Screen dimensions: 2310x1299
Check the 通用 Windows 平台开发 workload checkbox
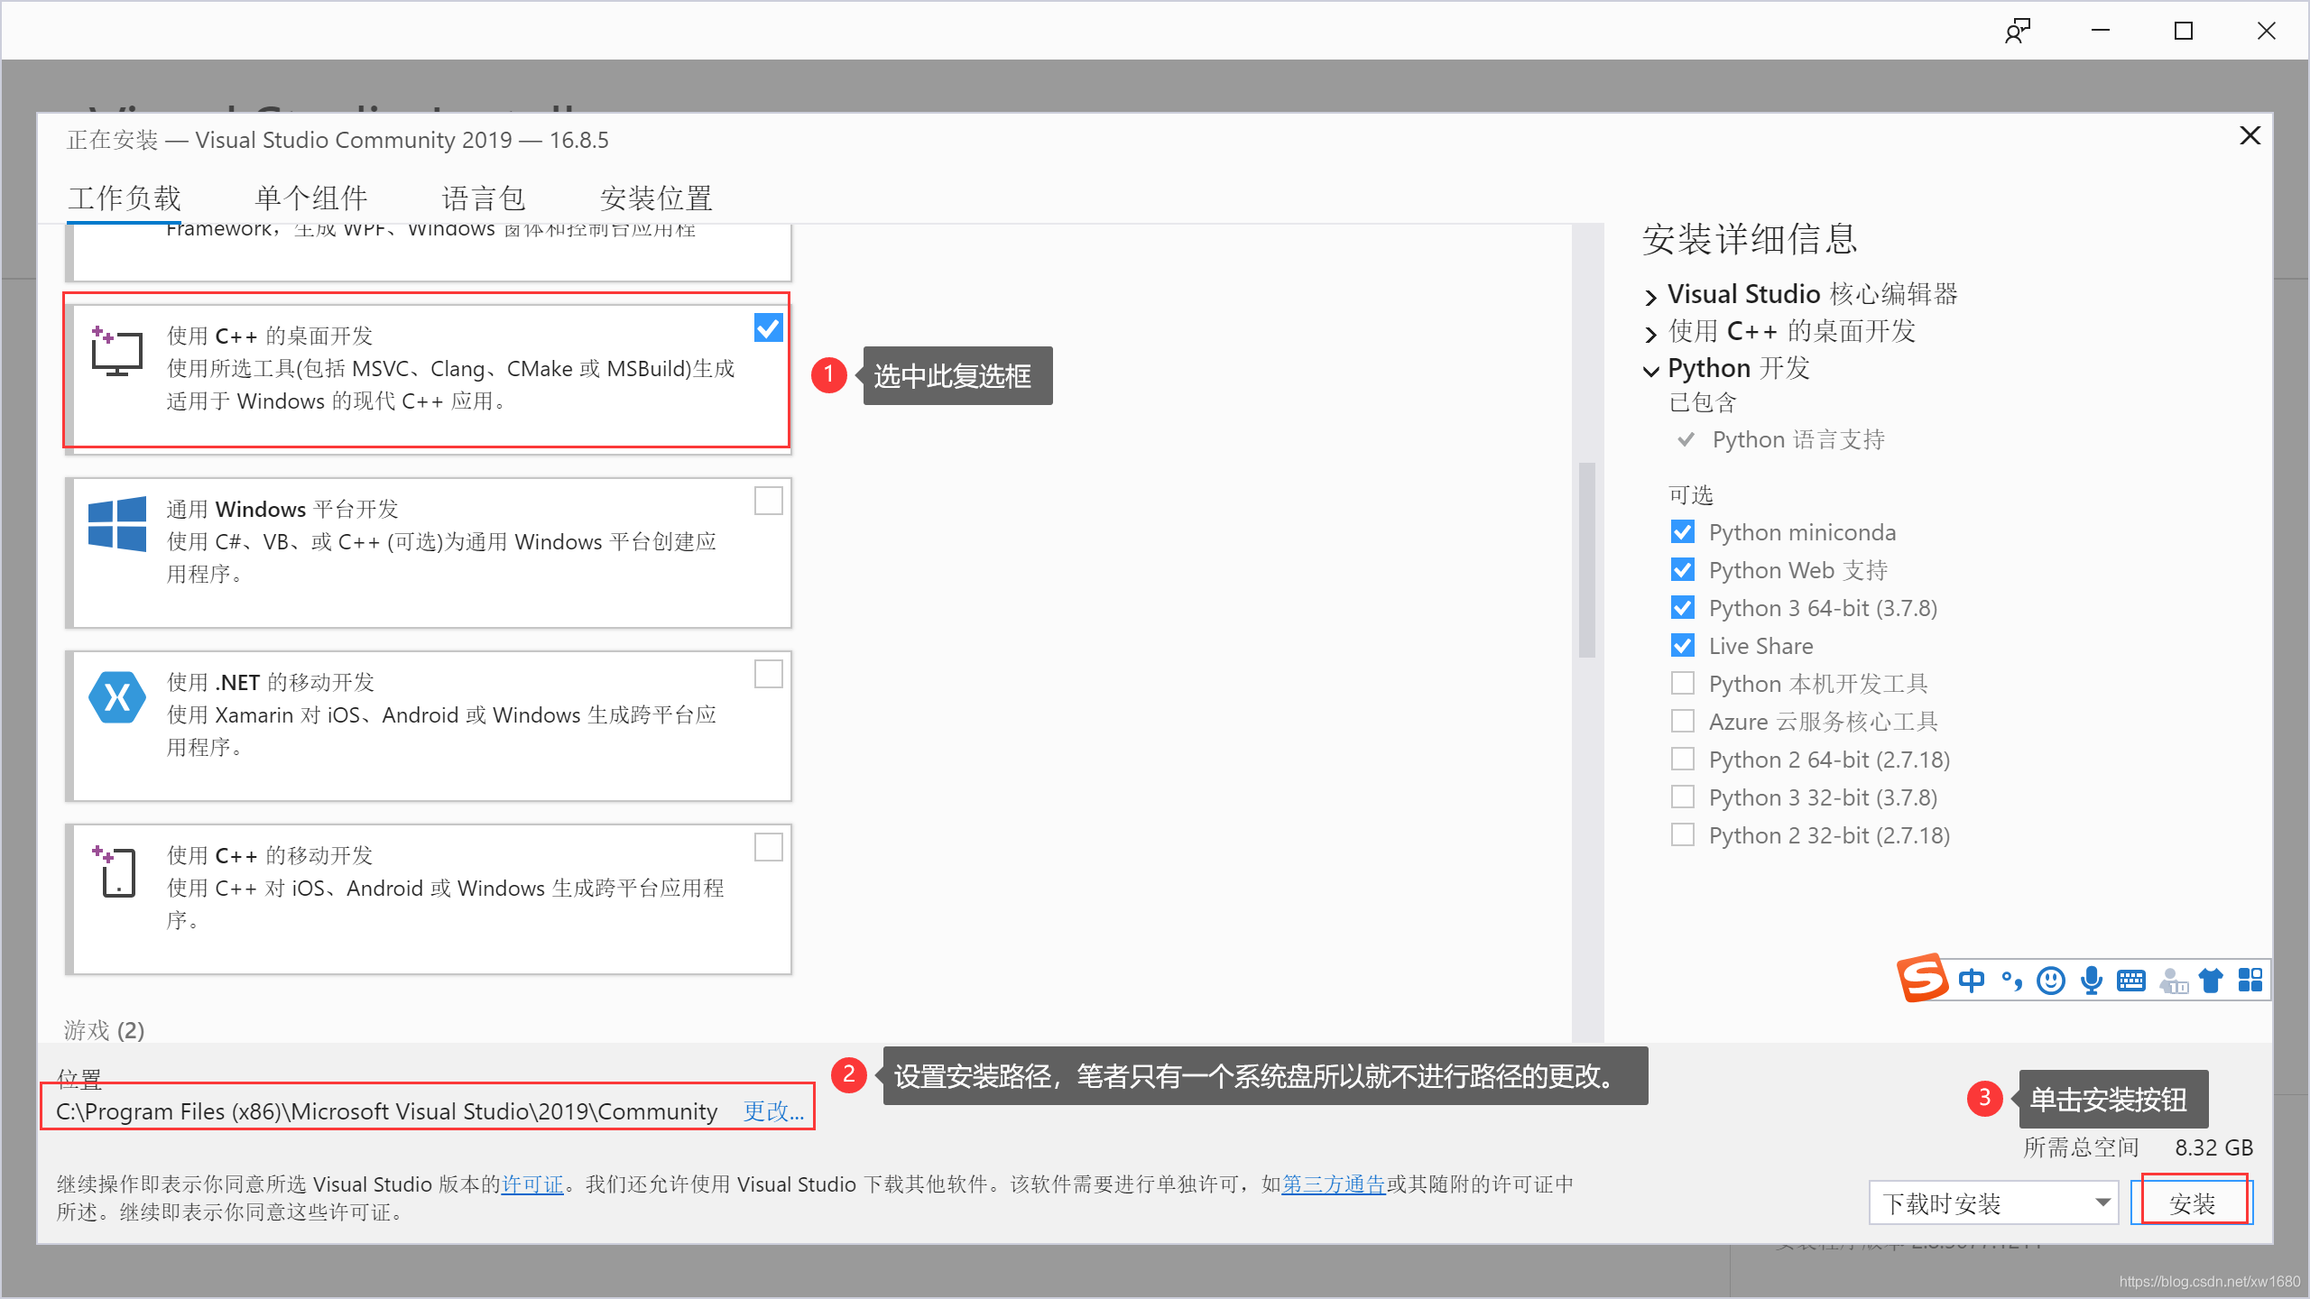point(769,501)
